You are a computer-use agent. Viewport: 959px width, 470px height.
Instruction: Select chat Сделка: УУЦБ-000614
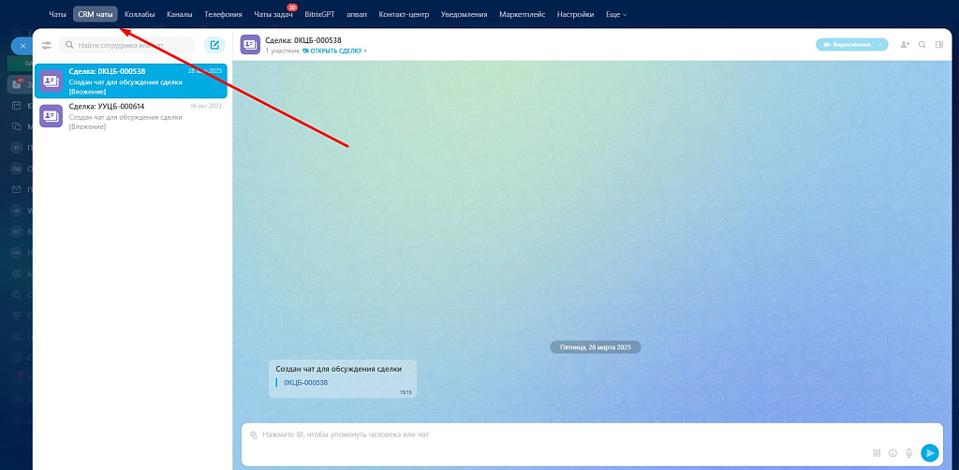coord(130,116)
